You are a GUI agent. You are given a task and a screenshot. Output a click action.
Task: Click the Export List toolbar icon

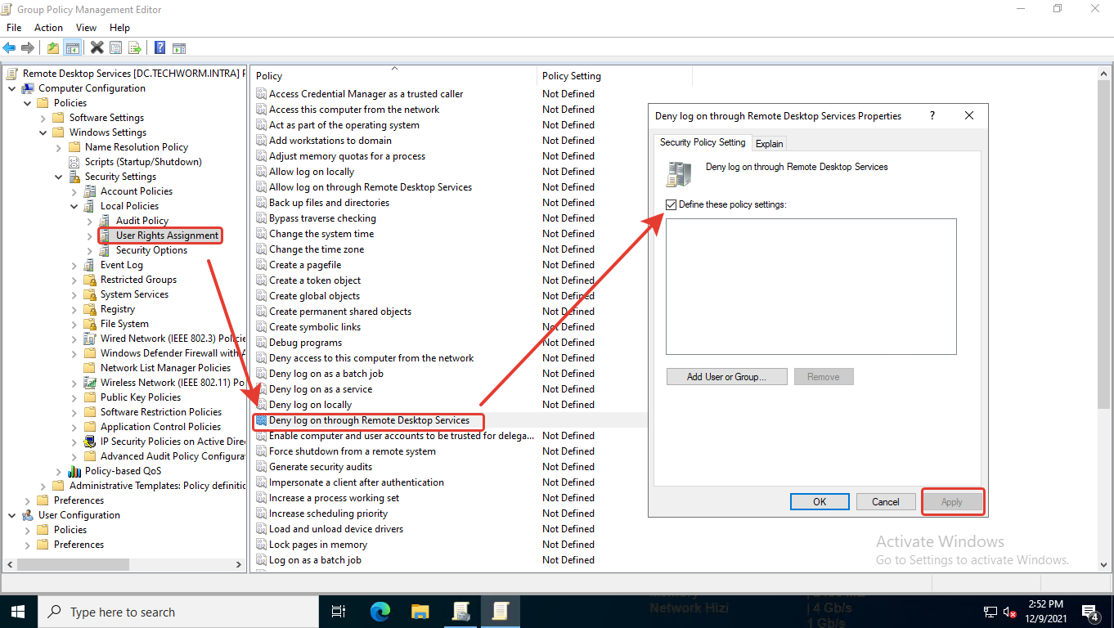(135, 48)
